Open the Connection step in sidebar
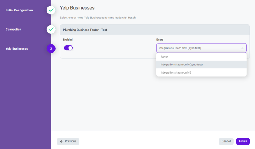Image resolution: width=255 pixels, height=149 pixels. pyautogui.click(x=13, y=30)
